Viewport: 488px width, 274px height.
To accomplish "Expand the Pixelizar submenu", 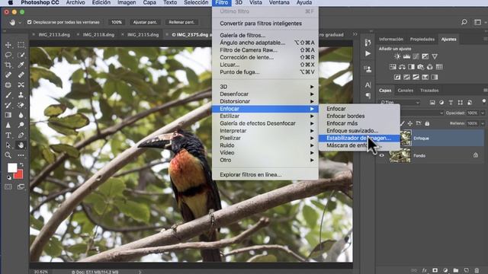I will (x=265, y=138).
